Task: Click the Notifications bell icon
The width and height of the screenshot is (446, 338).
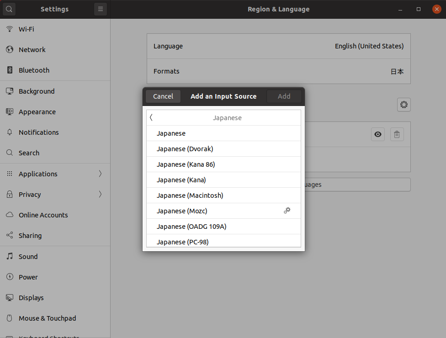Action: tap(10, 132)
